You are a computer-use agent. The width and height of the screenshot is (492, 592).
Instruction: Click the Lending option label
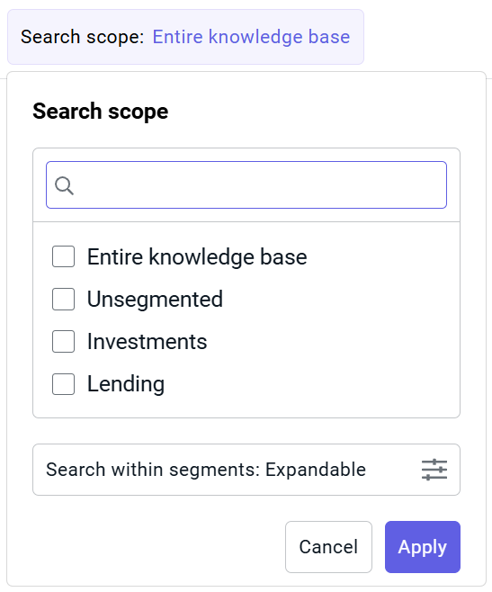126,384
